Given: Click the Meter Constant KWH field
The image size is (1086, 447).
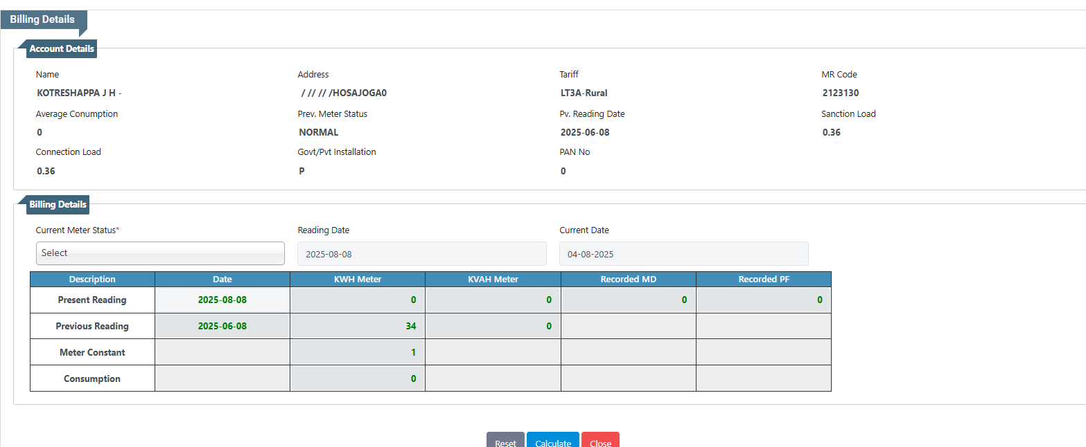Looking at the screenshot, I should pos(357,352).
